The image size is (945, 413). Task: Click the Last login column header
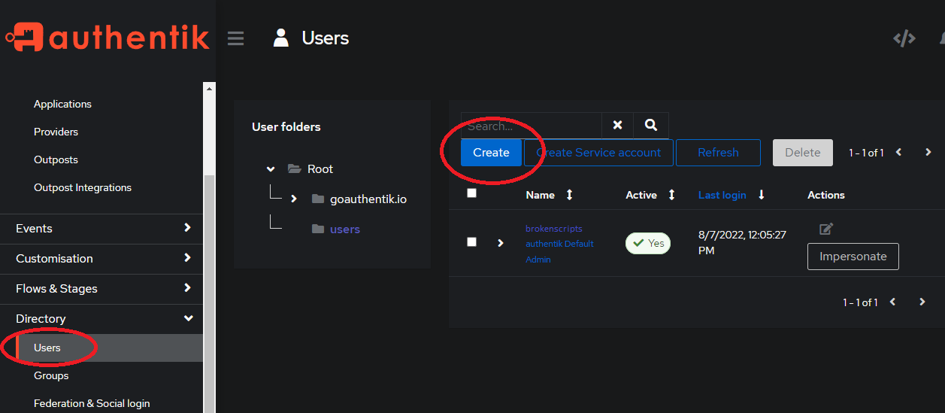[x=722, y=195]
